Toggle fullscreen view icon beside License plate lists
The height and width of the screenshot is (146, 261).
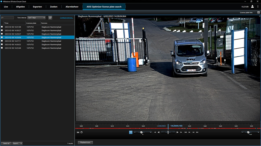click(x=258, y=12)
